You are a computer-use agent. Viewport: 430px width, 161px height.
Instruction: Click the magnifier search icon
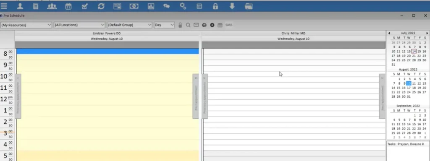[x=188, y=25]
